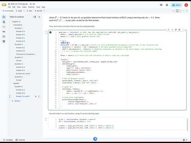
Task: Open the Files folder sidebar icon
Action: [4, 37]
